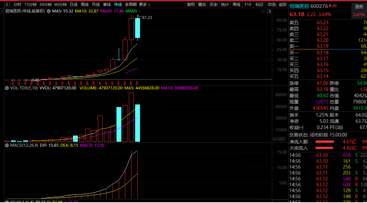Open MACD indicator settings circle icon
Screen dimensions: 367x203
(7, 145)
